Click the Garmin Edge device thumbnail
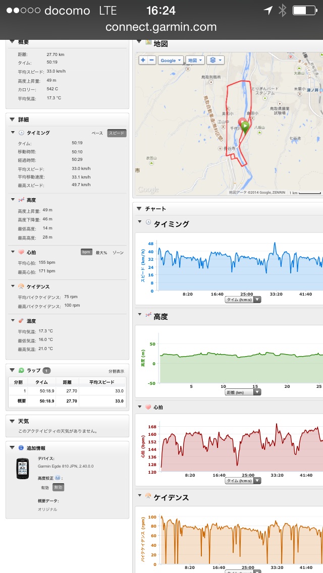 (x=22, y=468)
